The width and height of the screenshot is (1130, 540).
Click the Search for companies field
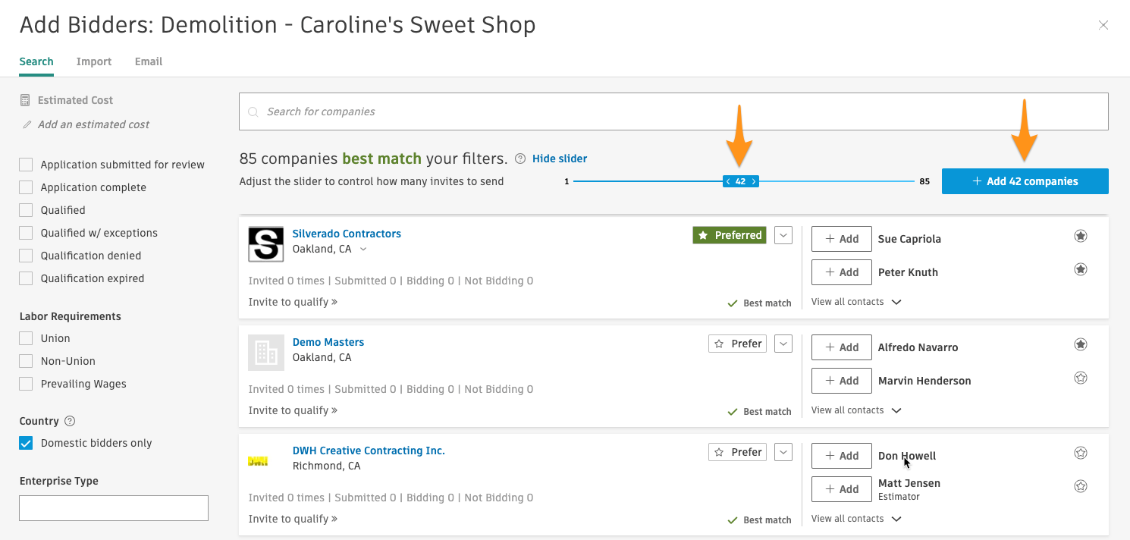(x=673, y=111)
